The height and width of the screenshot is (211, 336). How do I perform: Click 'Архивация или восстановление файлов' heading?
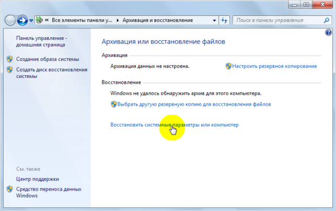(x=163, y=41)
